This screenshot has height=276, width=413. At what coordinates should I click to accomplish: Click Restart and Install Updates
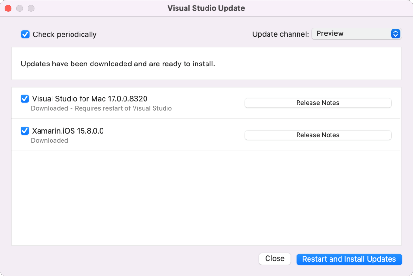point(349,258)
